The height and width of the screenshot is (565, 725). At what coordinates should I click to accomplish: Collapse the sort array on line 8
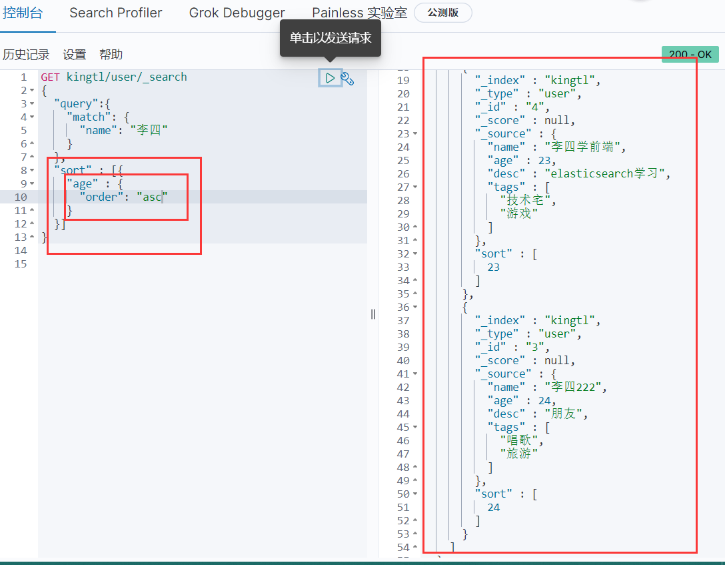click(x=32, y=171)
